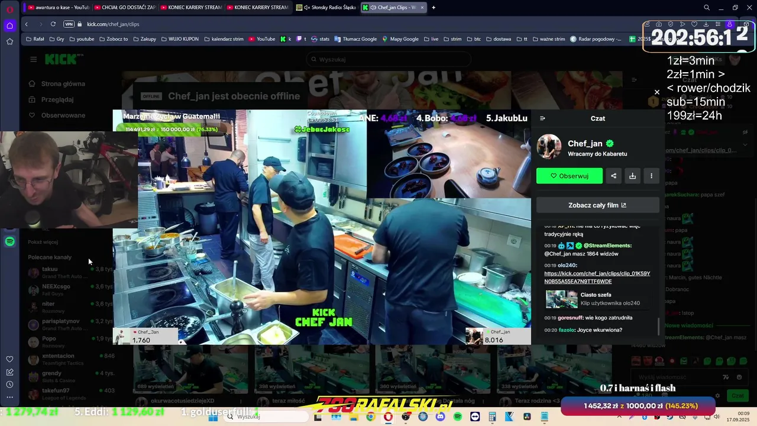Open recommended channel grendy
This screenshot has height=426, width=757.
click(x=71, y=376)
